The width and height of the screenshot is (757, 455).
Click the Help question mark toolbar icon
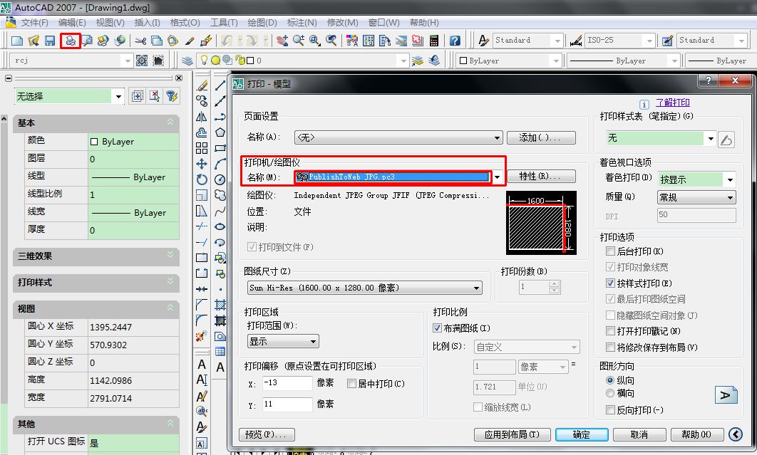point(455,41)
